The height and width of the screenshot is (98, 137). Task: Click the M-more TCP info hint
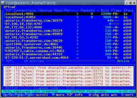coord(67,95)
